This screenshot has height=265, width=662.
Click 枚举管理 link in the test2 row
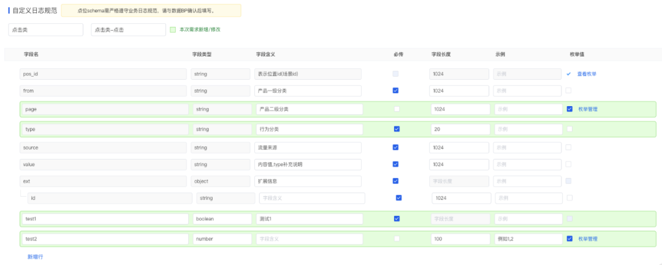point(587,239)
